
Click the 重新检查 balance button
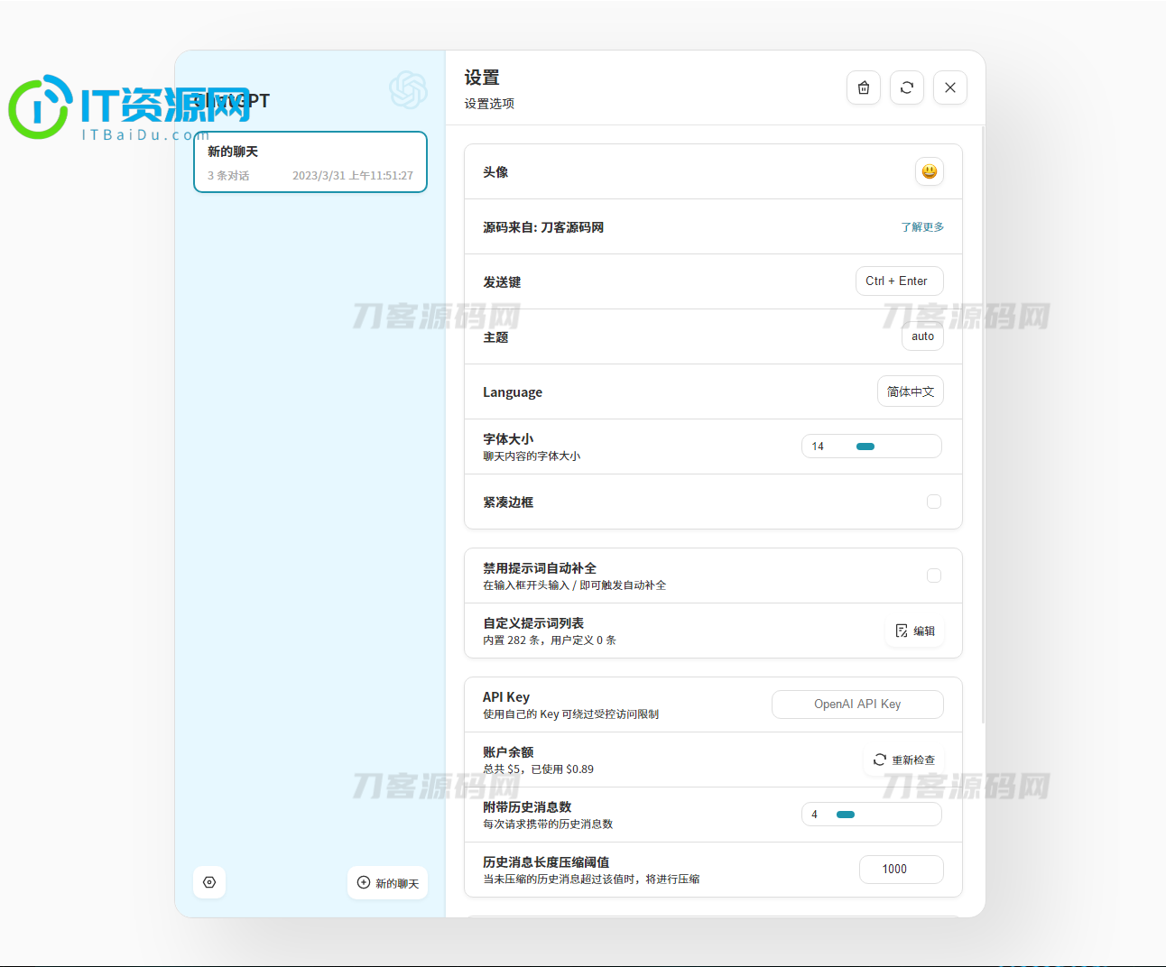click(904, 760)
